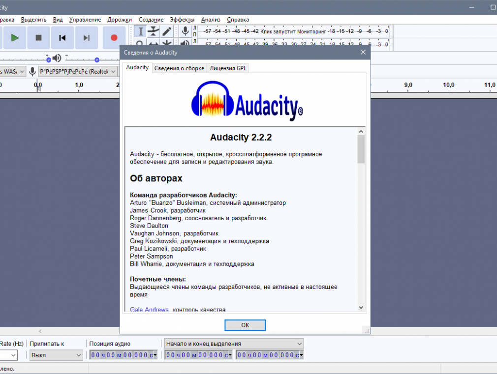Click the speaker icon in mixer toolbar
Screen dimensions: 497x374
coord(57,58)
